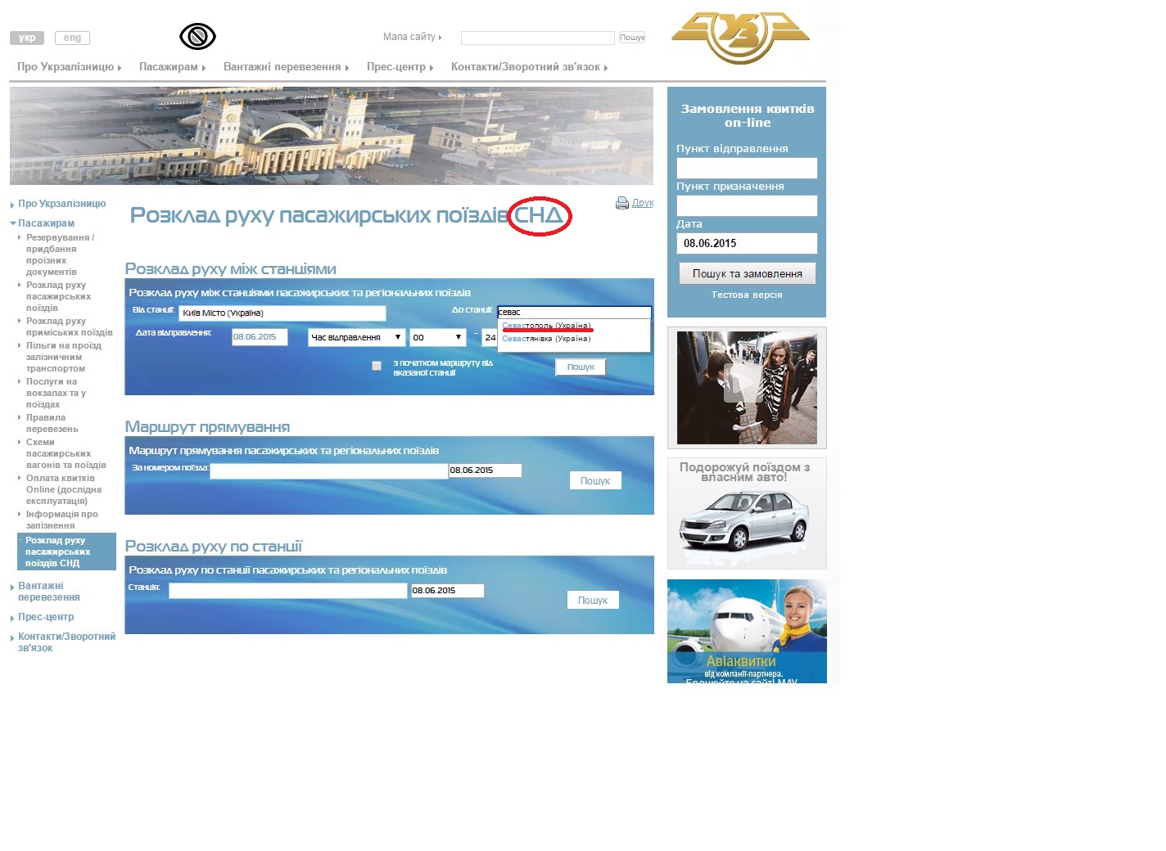Click the crossed-eye accessibility icon

[x=197, y=37]
